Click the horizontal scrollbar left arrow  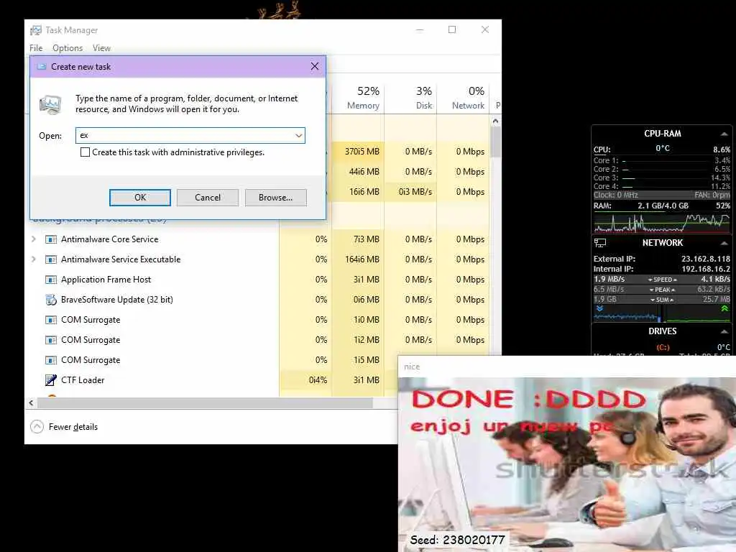tap(31, 402)
